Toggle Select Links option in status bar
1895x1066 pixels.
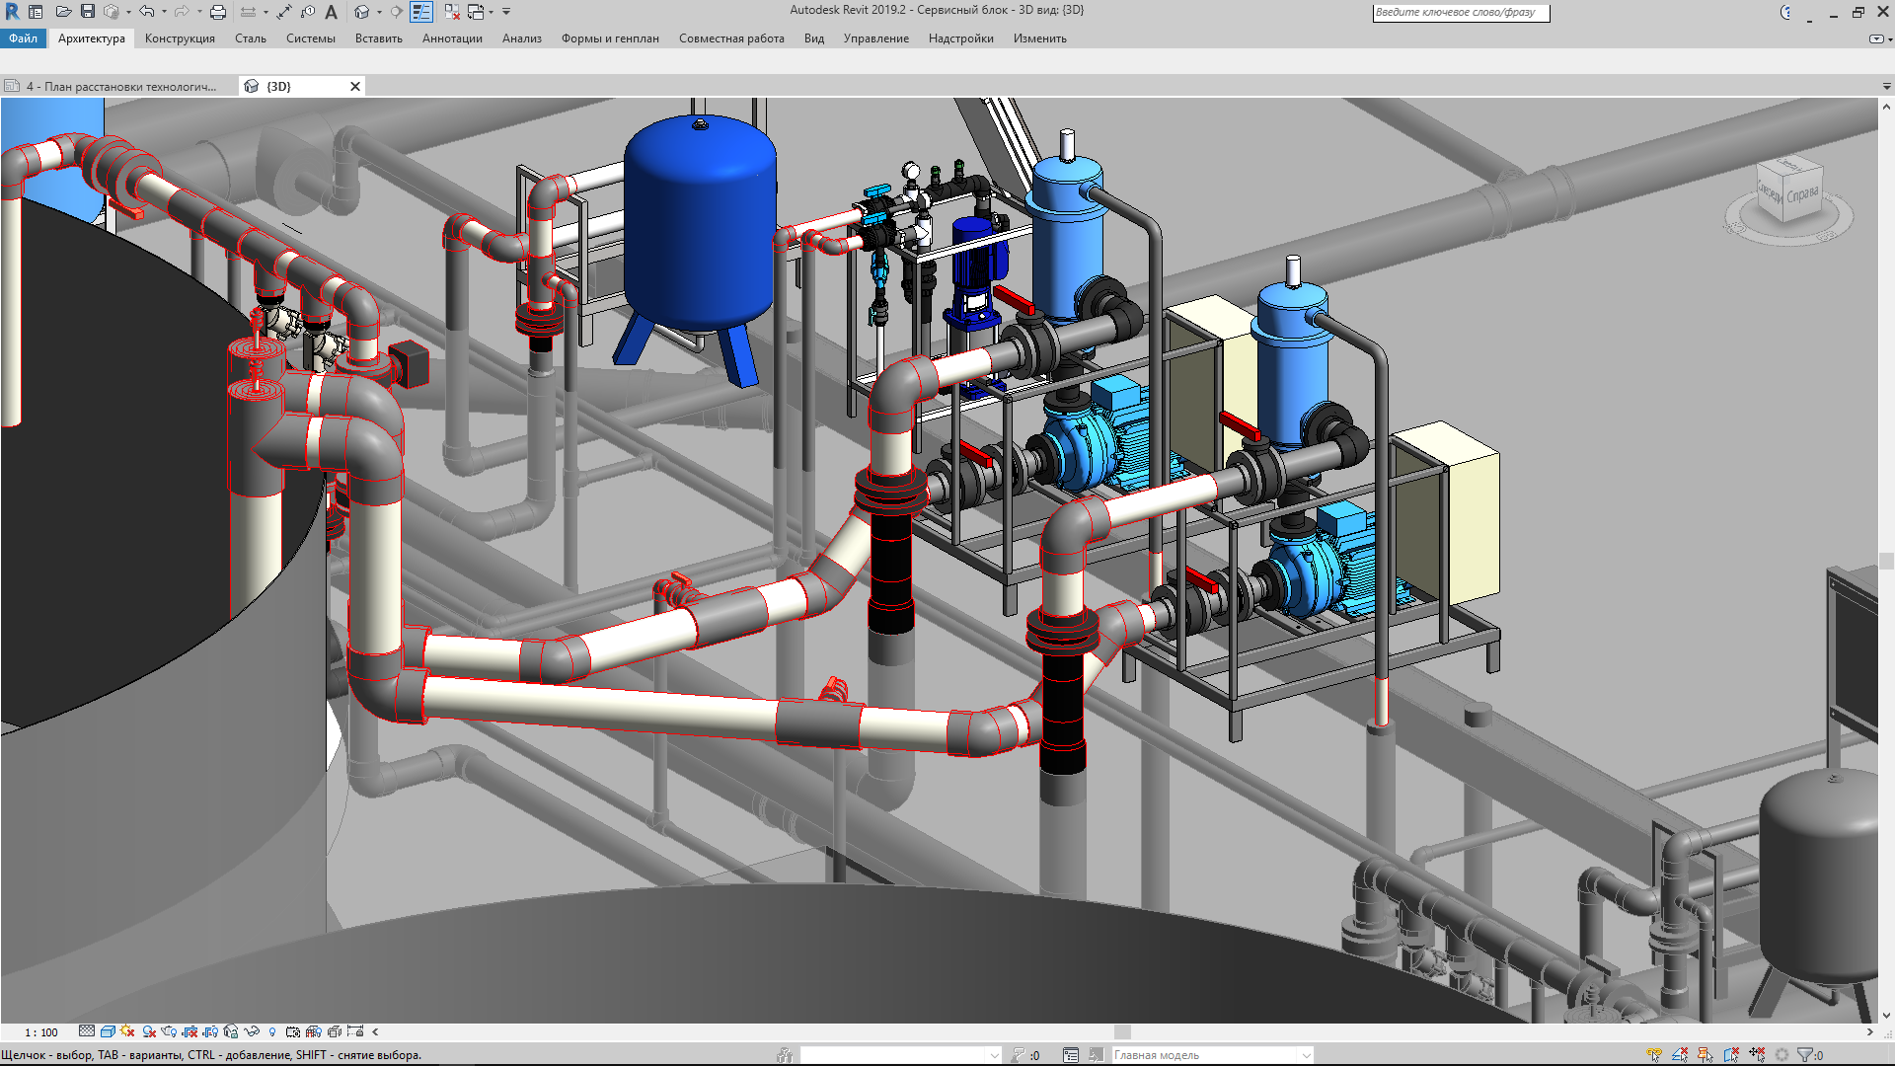[1654, 1055]
